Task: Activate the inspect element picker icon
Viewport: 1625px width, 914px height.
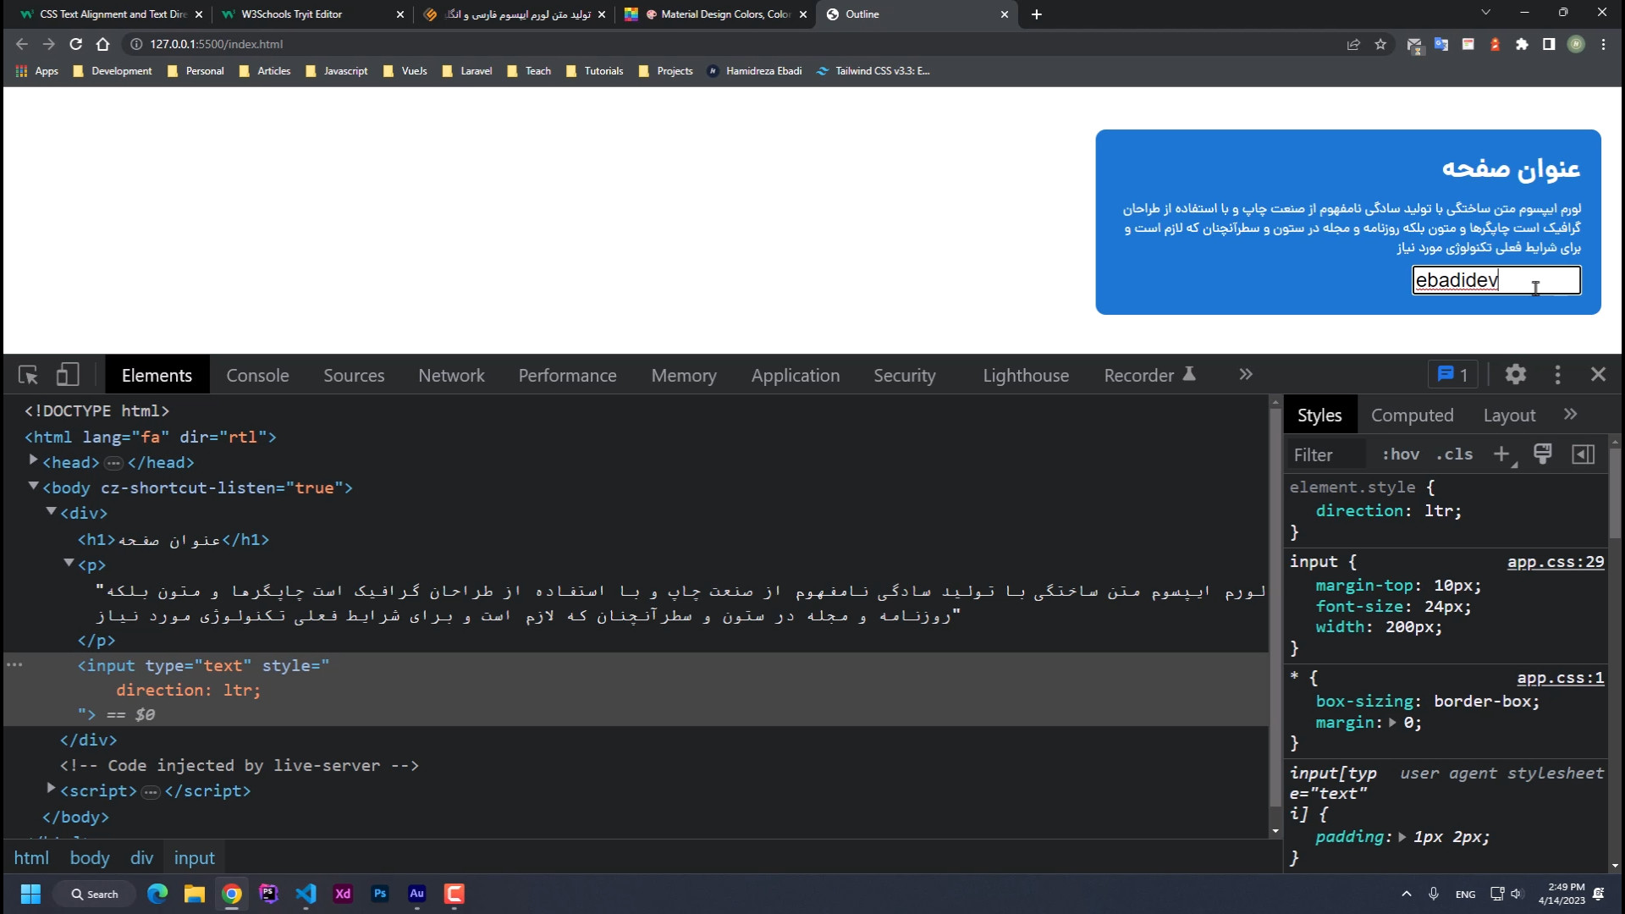Action: pos(28,375)
